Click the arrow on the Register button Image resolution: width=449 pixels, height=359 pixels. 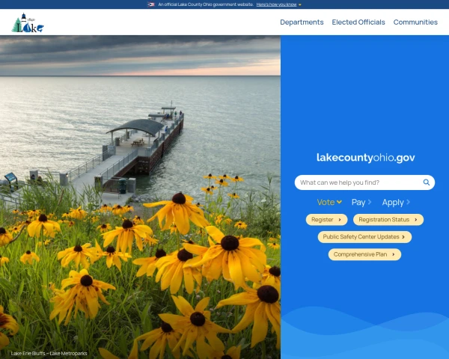[x=340, y=220]
